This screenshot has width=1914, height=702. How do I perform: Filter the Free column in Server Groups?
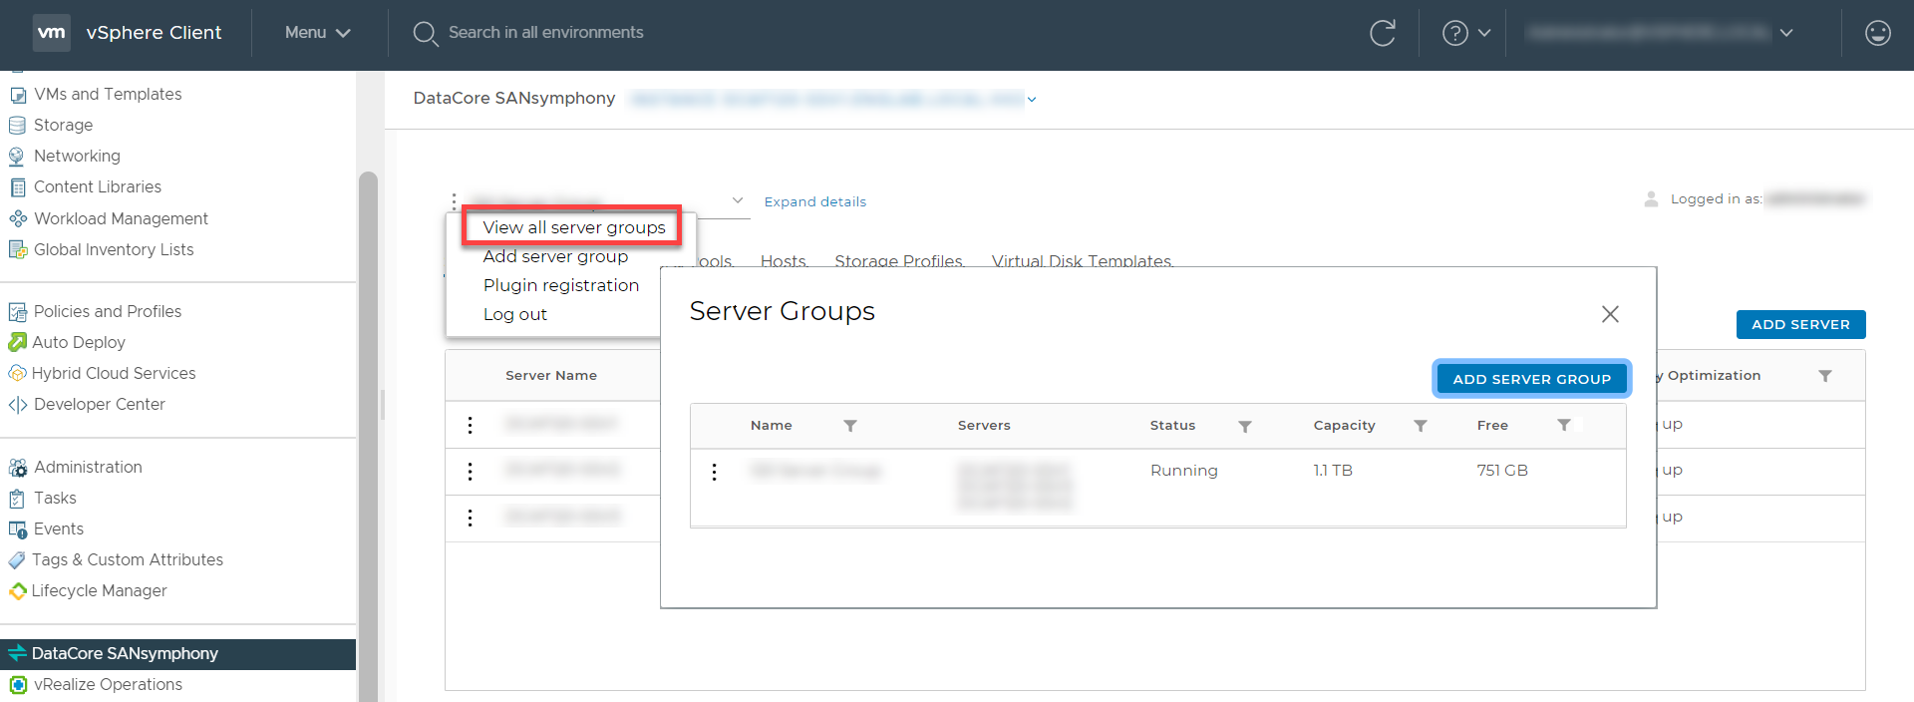[x=1564, y=425]
